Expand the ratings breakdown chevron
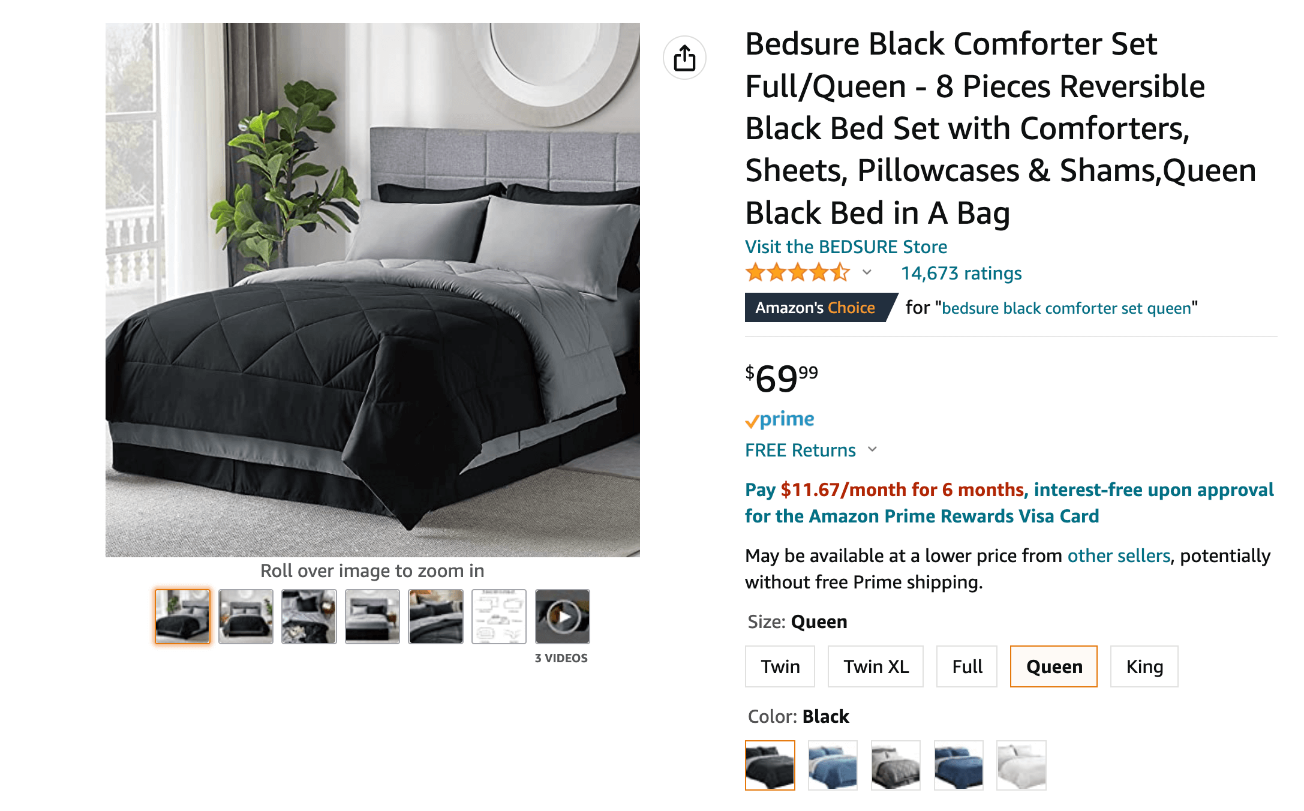 tap(867, 273)
